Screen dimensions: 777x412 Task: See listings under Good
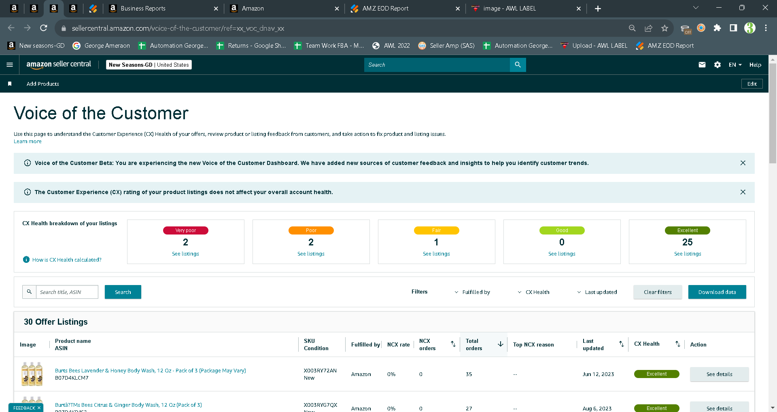coord(562,254)
